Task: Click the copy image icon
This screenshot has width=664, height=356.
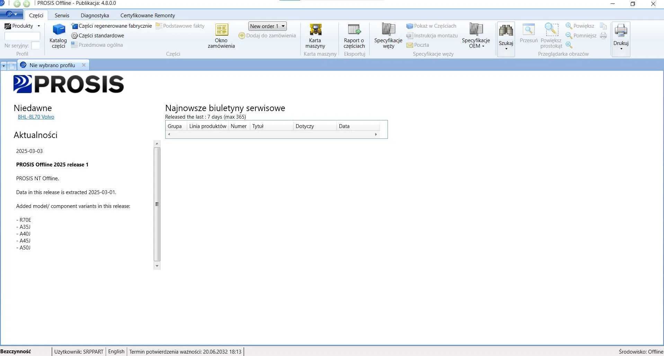Action: pyautogui.click(x=603, y=26)
